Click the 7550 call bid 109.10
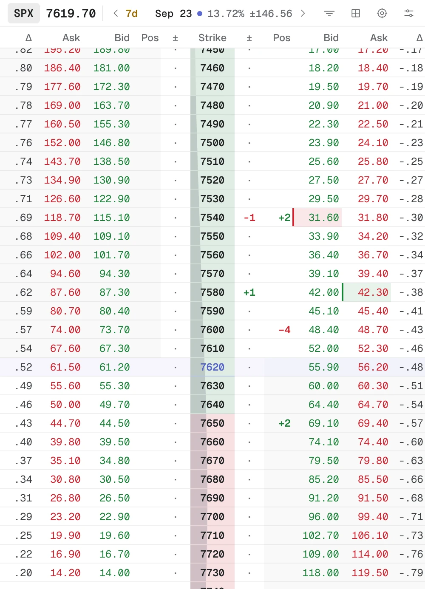 112,236
